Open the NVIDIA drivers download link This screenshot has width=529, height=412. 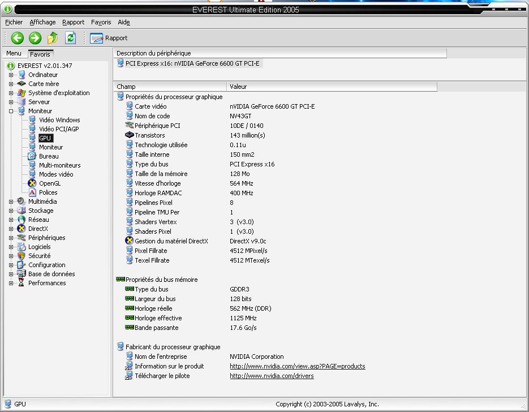coord(272,376)
